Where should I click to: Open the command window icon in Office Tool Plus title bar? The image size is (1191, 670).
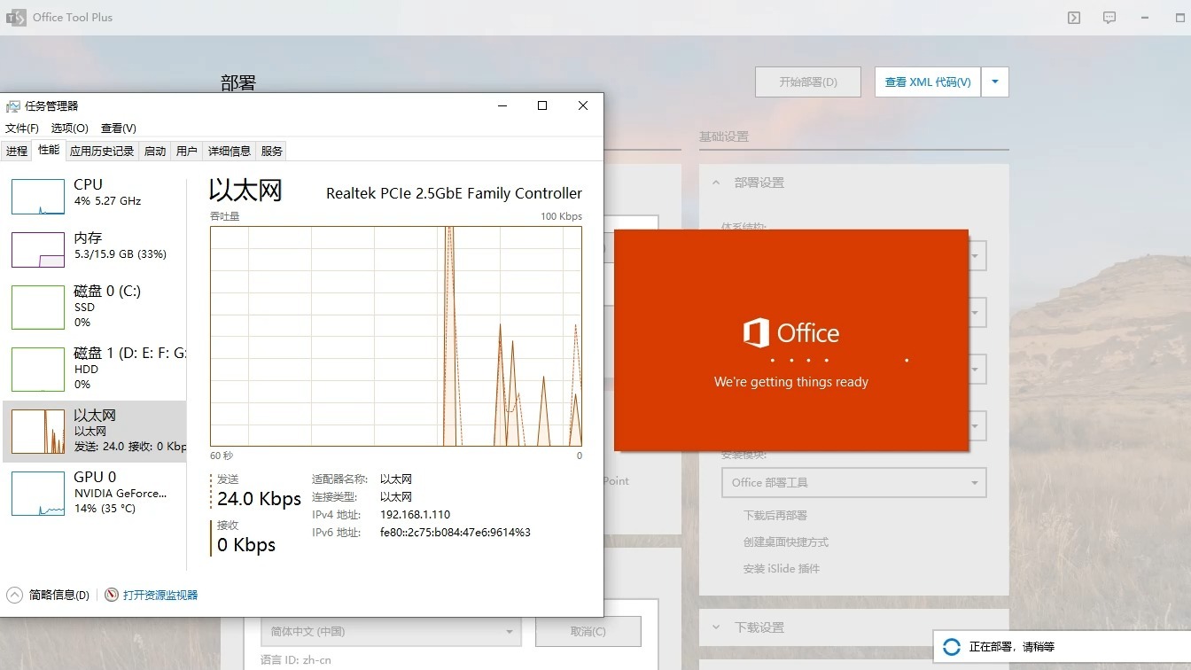click(x=1074, y=18)
